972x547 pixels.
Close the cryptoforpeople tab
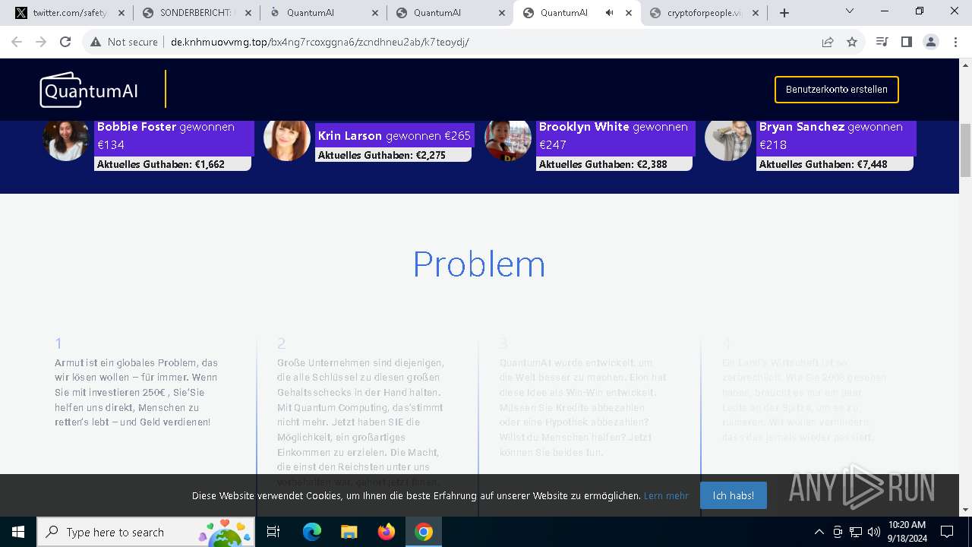[x=756, y=13]
